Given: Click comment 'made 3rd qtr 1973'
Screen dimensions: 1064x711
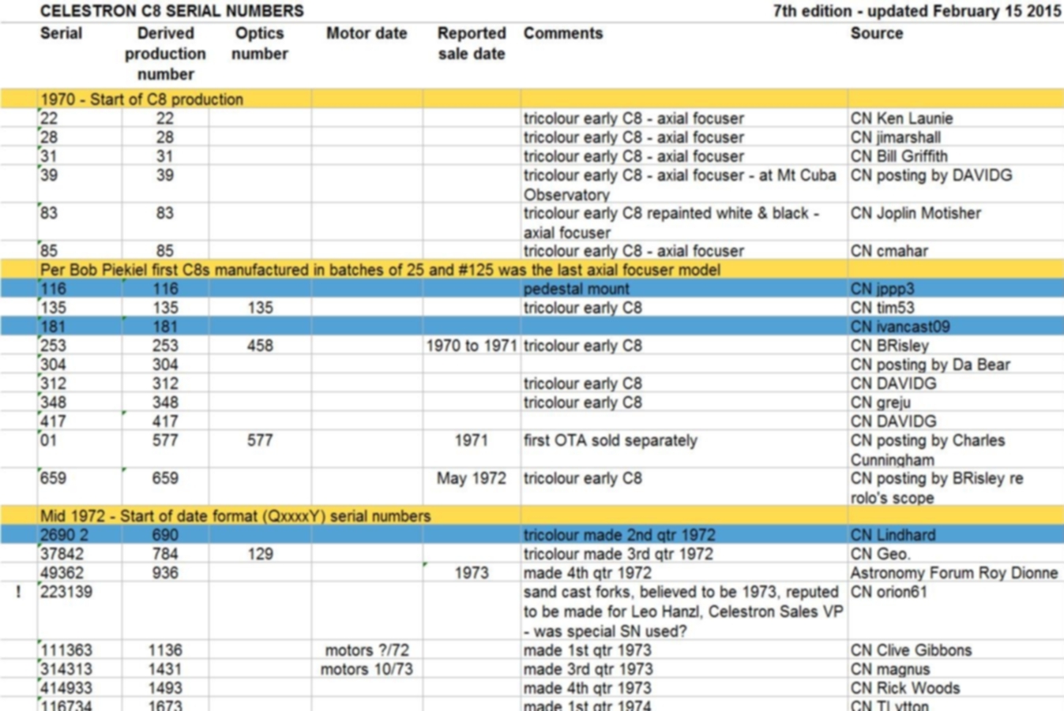Looking at the screenshot, I should coord(588,669).
